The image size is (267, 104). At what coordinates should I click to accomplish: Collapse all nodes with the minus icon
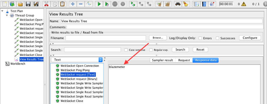(x=81, y=4)
